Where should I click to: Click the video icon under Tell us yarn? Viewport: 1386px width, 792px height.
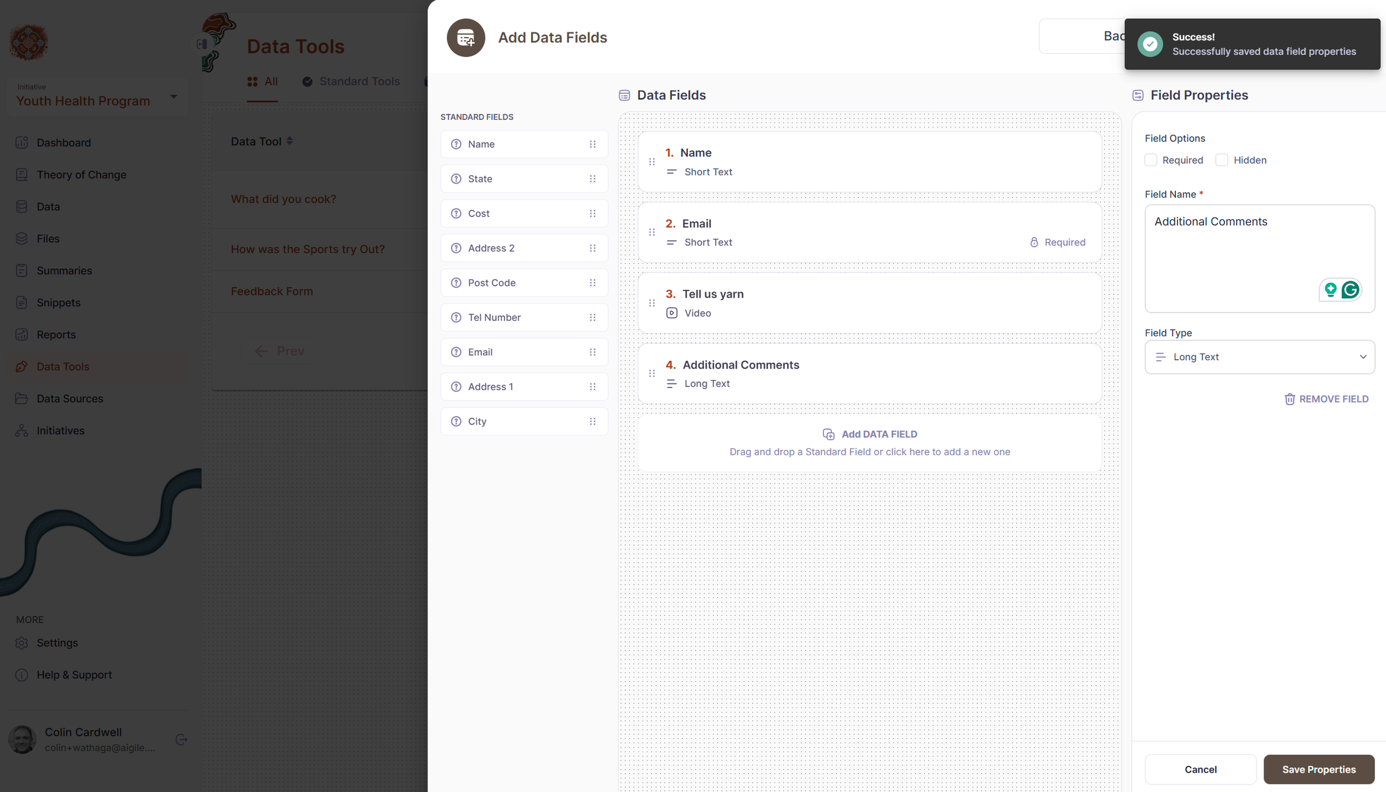671,313
